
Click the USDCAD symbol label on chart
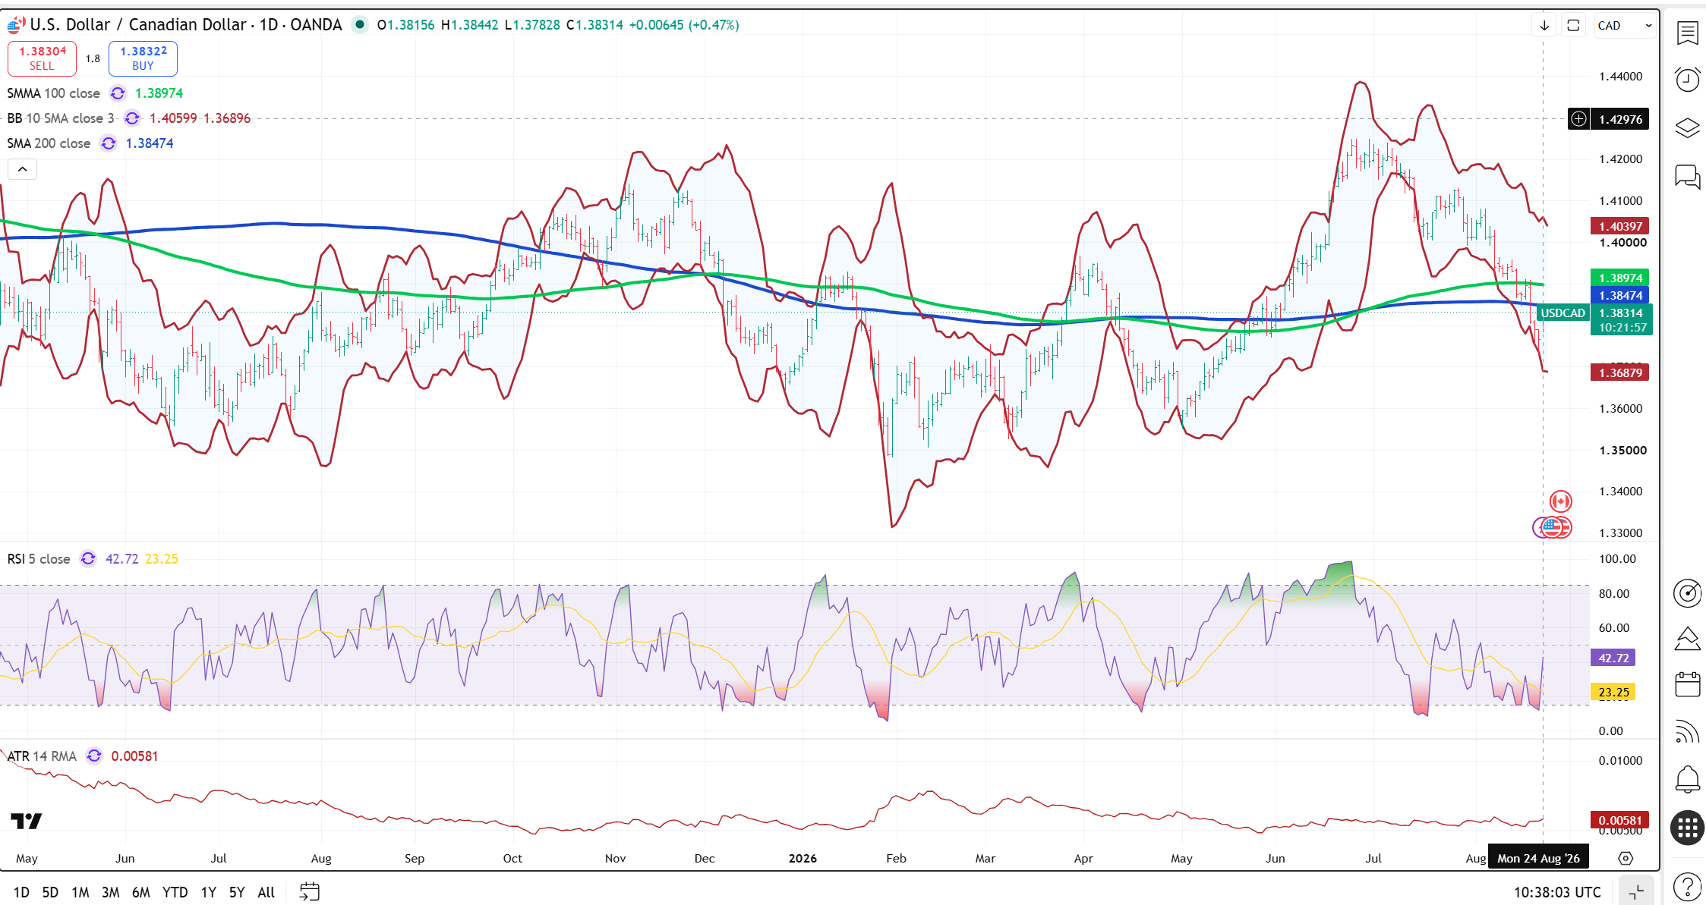click(x=1563, y=313)
